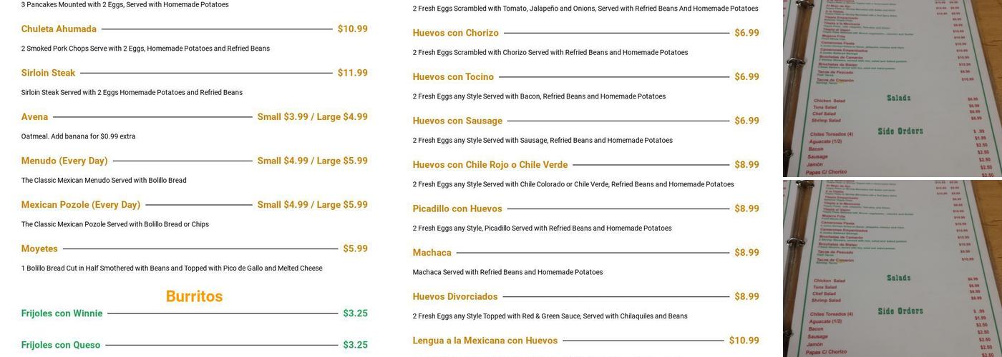
Task: Open the lower menu photo thumbnail
Action: pos(892,268)
